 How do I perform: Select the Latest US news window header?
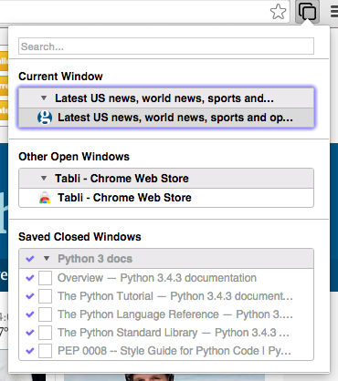166,98
